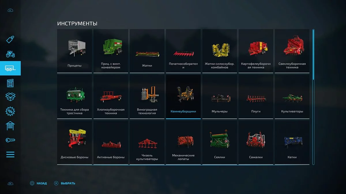Image resolution: width=346 pixels, height=194 pixels.
Task: Open the Сеялки seeders category
Action: [x=219, y=143]
